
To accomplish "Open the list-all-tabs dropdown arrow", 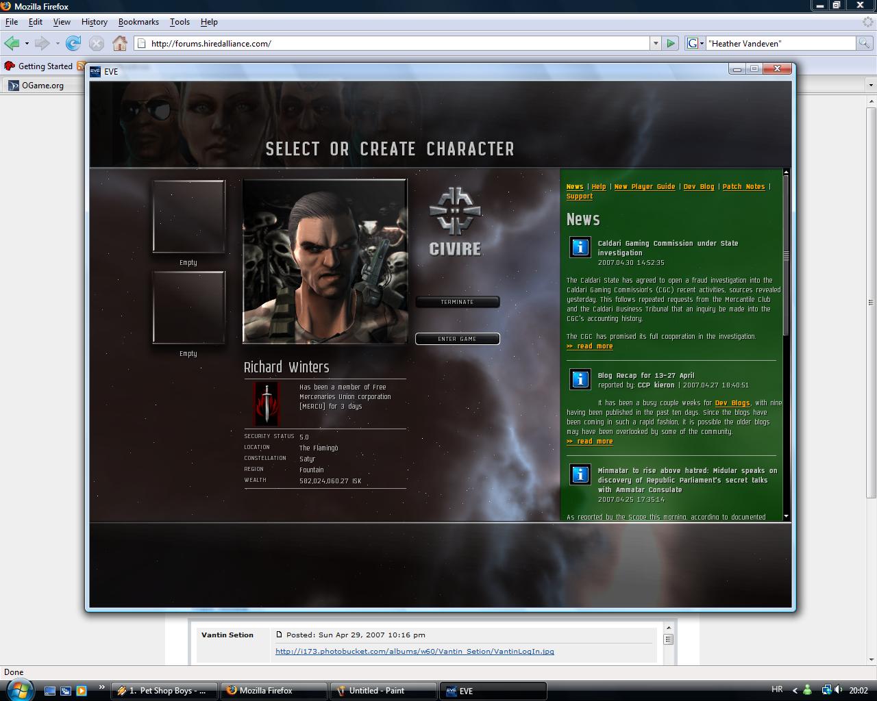I will 871,86.
